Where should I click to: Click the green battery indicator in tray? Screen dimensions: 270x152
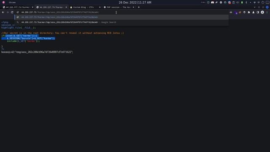pos(242,3)
